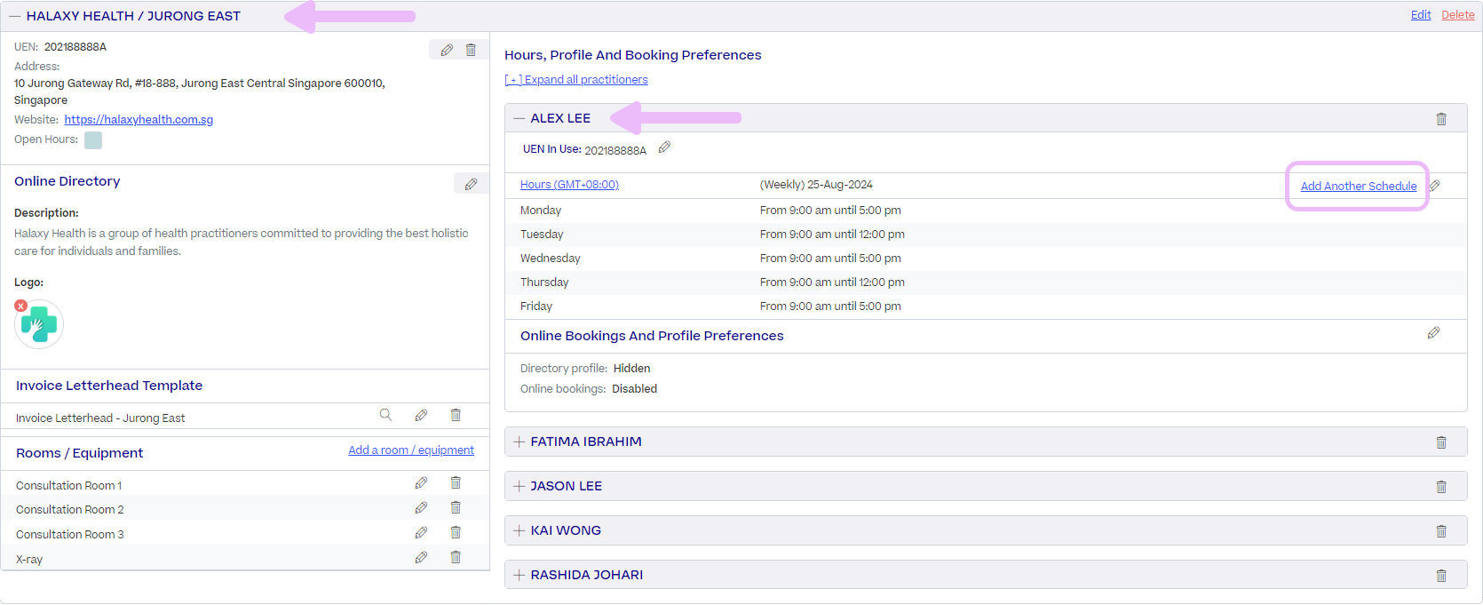1483x605 pixels.
Task: Click the Open Hours color swatch
Action: click(x=93, y=140)
